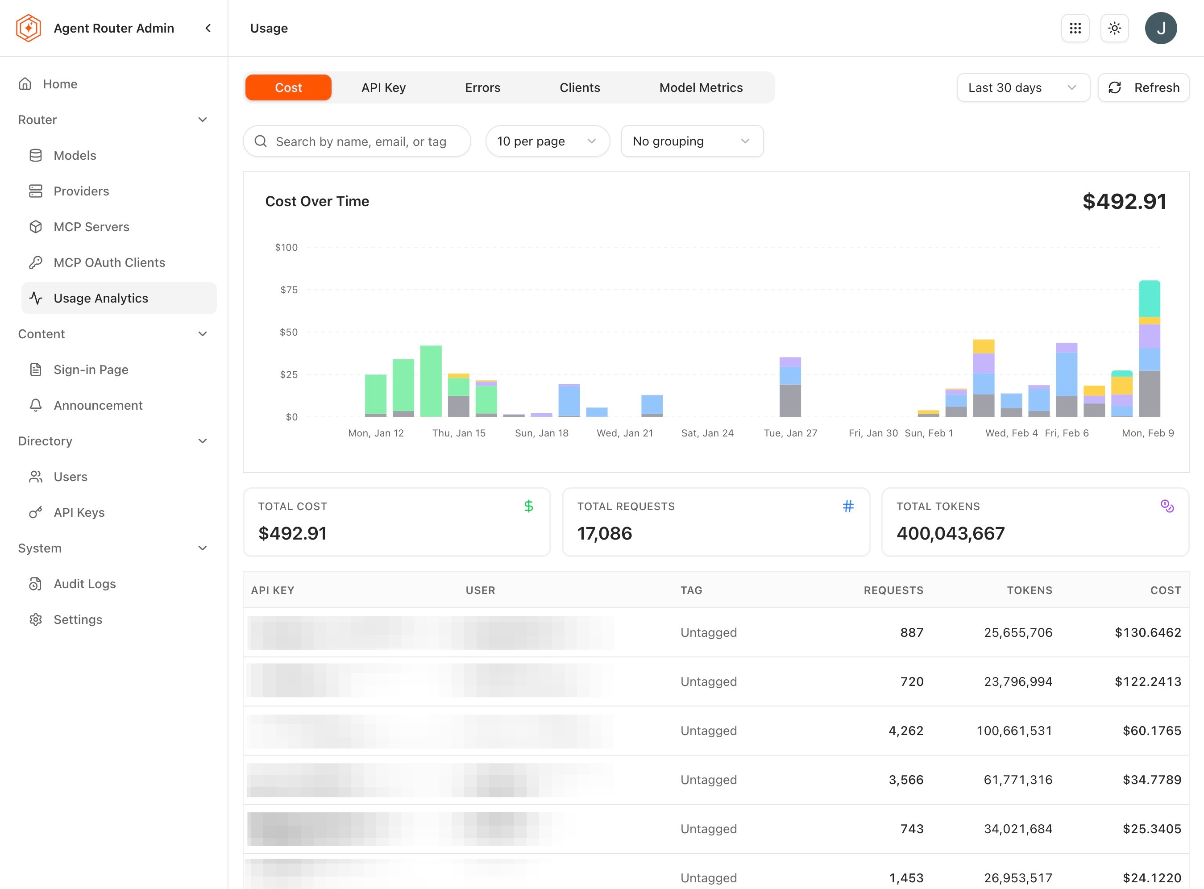Click the 100,661,531 tokens cell
The height and width of the screenshot is (889, 1204).
pos(1014,731)
